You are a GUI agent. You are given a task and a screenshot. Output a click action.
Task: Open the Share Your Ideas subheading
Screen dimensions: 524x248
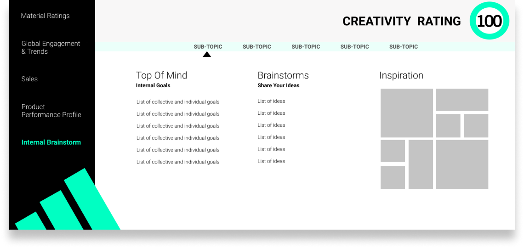pyautogui.click(x=279, y=85)
